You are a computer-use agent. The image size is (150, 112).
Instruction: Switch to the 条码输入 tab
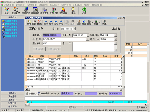32,94
